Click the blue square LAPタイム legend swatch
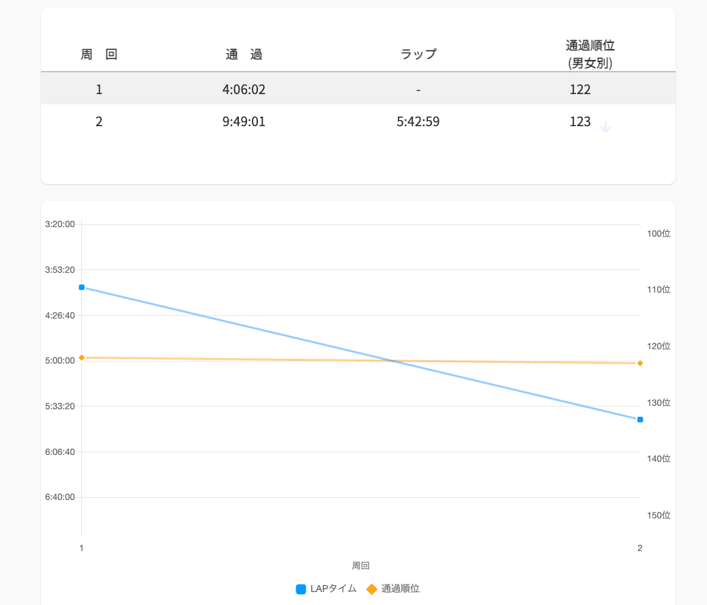 [x=301, y=589]
